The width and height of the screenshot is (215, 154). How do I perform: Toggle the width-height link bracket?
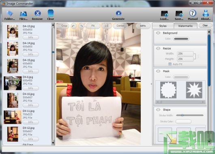195,56
